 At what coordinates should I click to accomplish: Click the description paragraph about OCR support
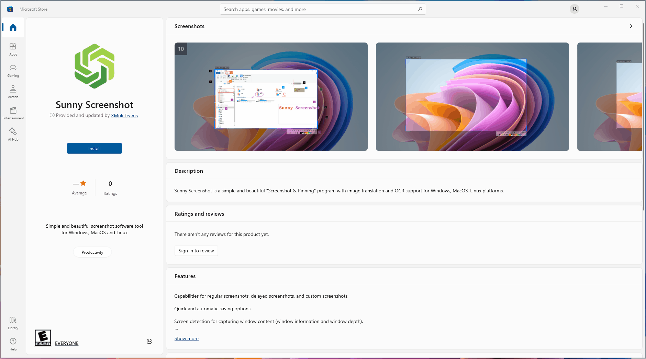(339, 191)
